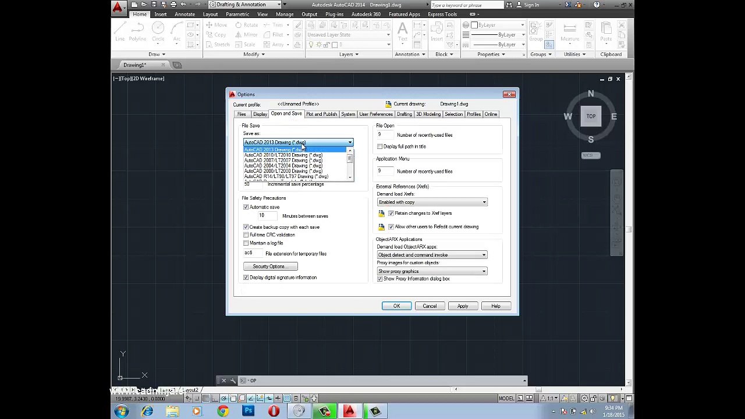Click the OK button in Options
Viewport: 745px width, 419px height.
pyautogui.click(x=396, y=306)
